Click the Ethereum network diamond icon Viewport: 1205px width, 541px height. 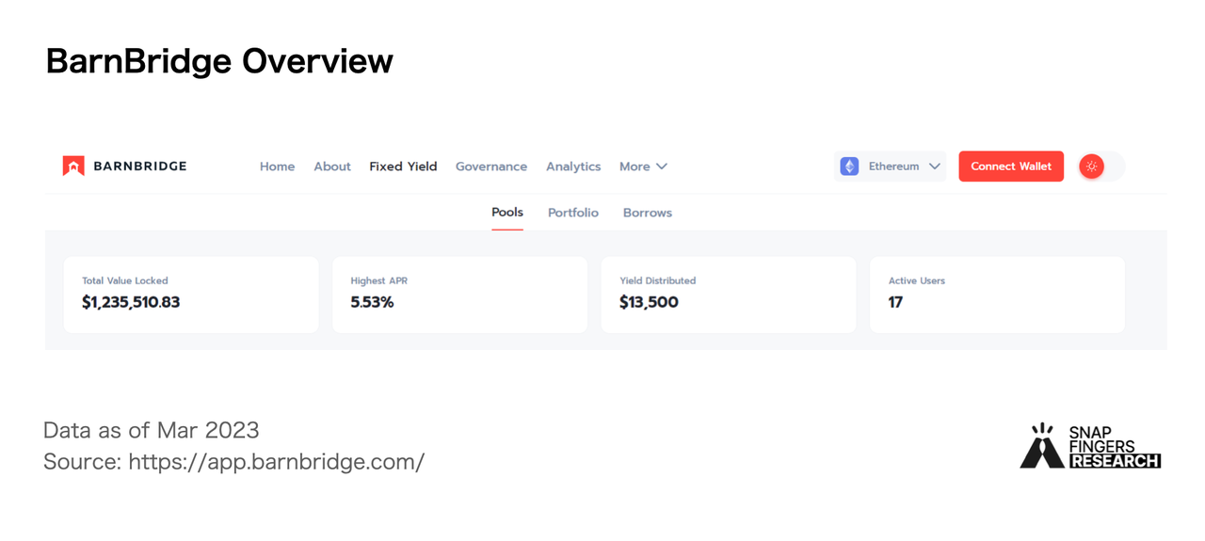tap(849, 167)
